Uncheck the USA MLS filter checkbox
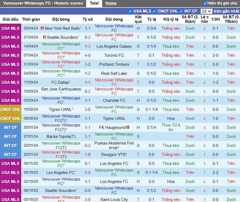 [130, 11]
